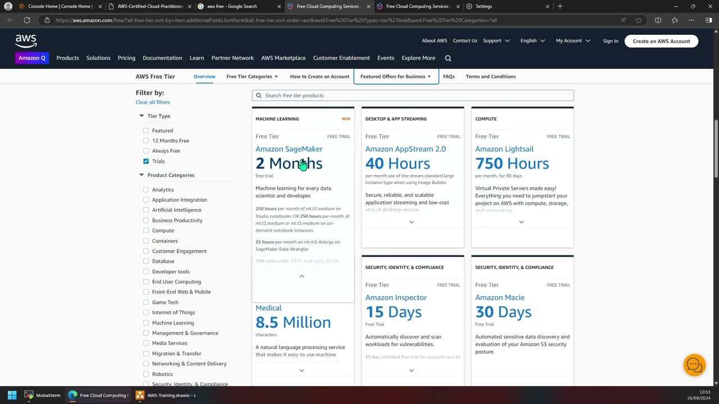Viewport: 719px width, 404px height.
Task: Open the sidebar icon at toolbar end
Action: pyautogui.click(x=709, y=20)
